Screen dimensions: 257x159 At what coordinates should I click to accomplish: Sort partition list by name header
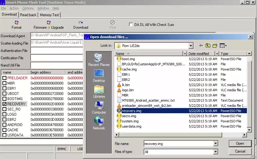(x=15, y=72)
